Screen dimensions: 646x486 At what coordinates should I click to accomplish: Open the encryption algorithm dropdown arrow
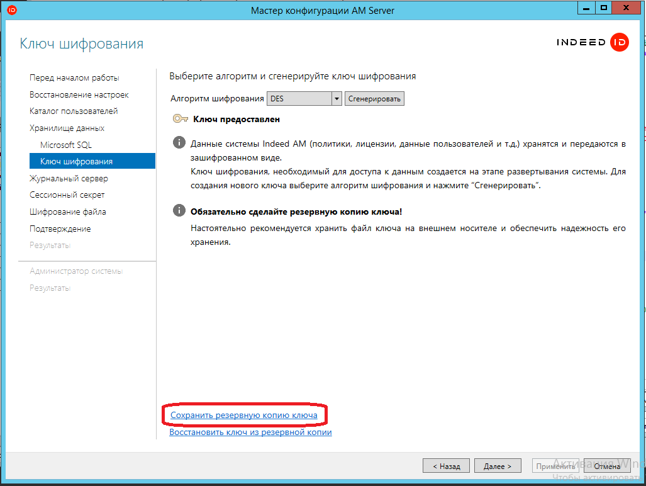pos(337,99)
